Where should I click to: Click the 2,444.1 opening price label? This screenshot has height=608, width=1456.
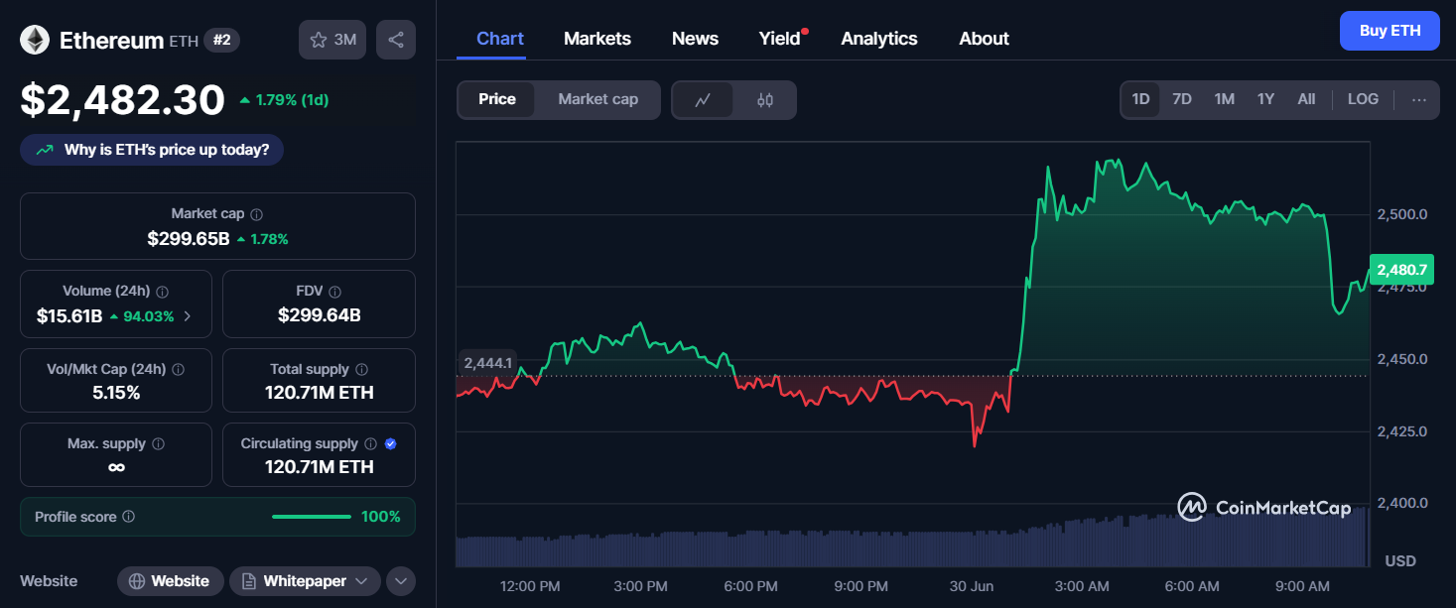(x=487, y=363)
